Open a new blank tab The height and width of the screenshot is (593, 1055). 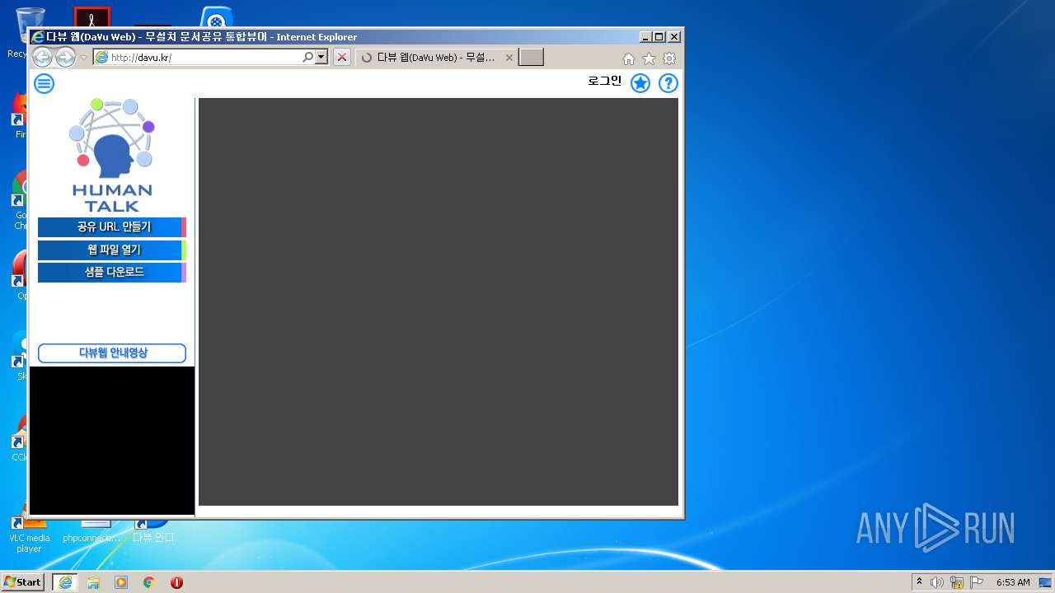pyautogui.click(x=531, y=58)
